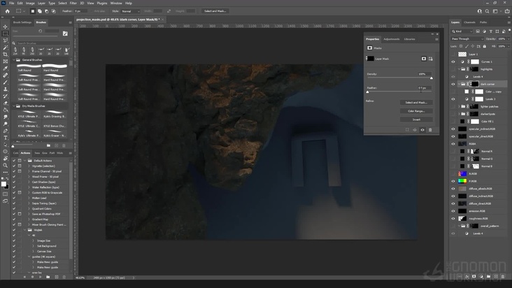Select the Brush tool in toolbar
512x288 pixels.
[5, 82]
